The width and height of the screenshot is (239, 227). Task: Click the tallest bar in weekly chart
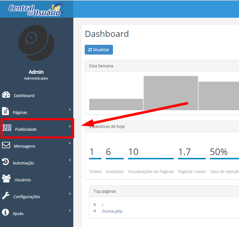point(171,93)
